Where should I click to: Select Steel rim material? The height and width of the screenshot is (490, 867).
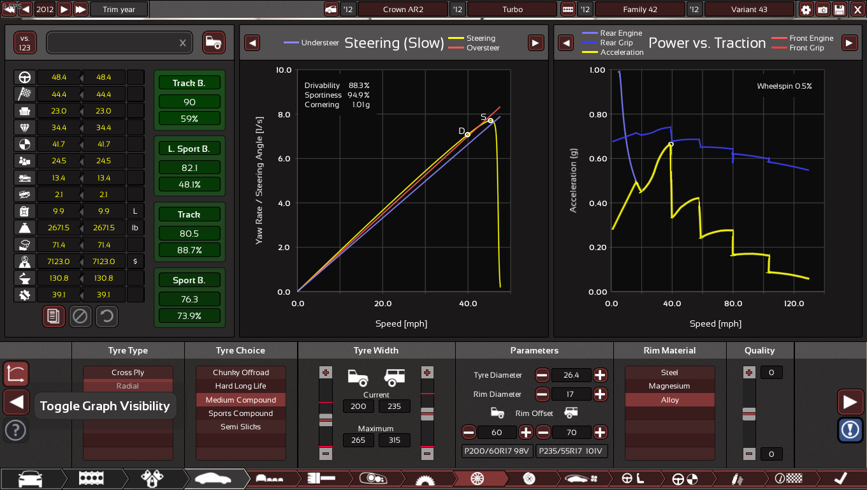point(670,373)
